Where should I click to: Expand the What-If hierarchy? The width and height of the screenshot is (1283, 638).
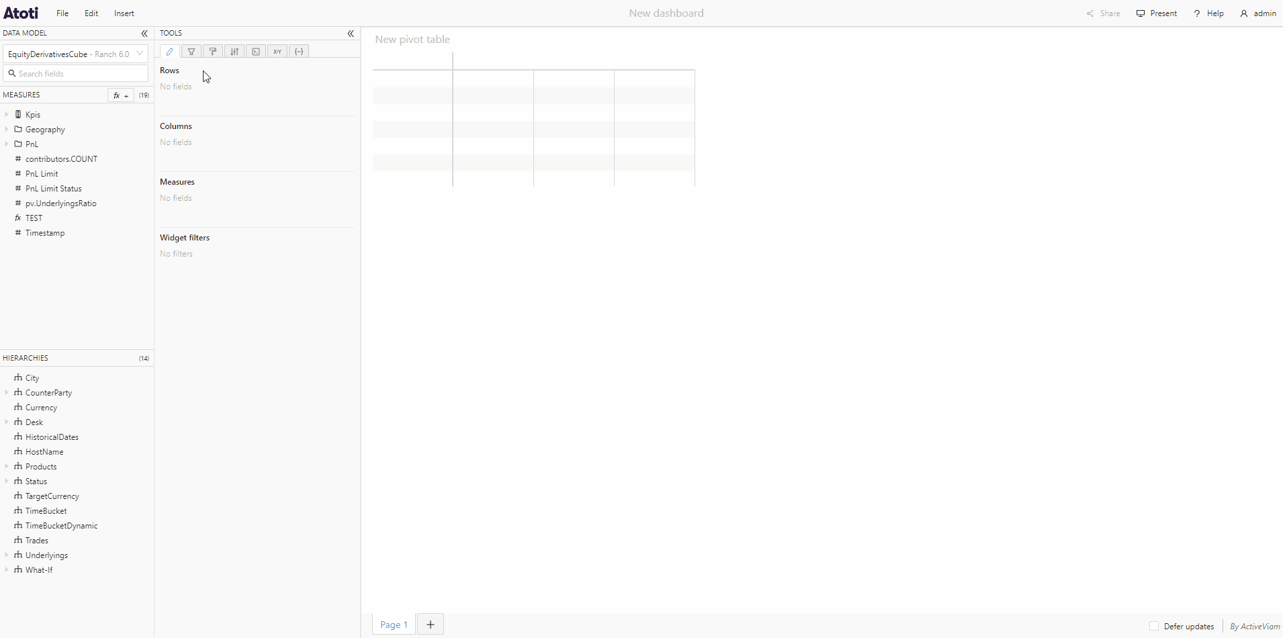[x=7, y=569]
